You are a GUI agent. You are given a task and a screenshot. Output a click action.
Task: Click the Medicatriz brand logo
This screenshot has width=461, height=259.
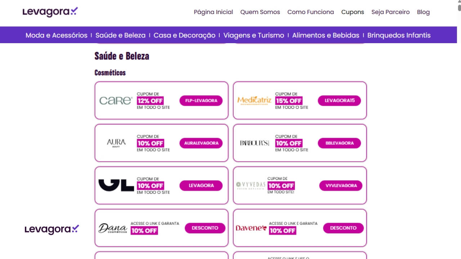(x=254, y=100)
